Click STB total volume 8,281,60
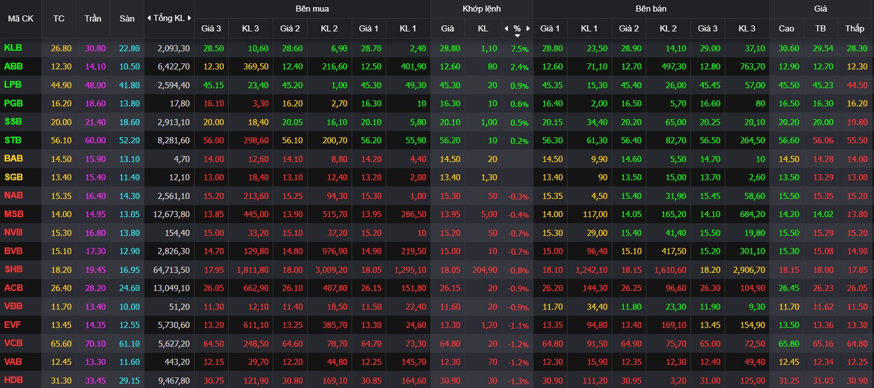 click(x=174, y=141)
